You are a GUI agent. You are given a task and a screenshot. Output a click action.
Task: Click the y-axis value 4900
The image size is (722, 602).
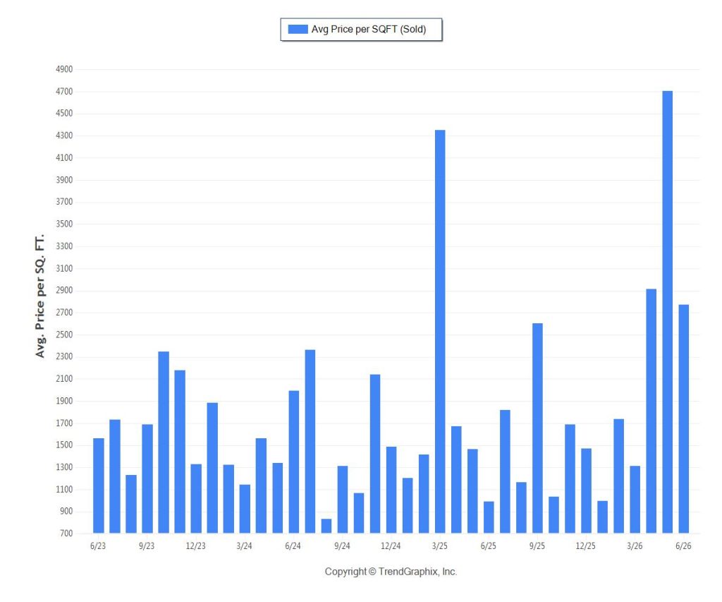pyautogui.click(x=64, y=70)
